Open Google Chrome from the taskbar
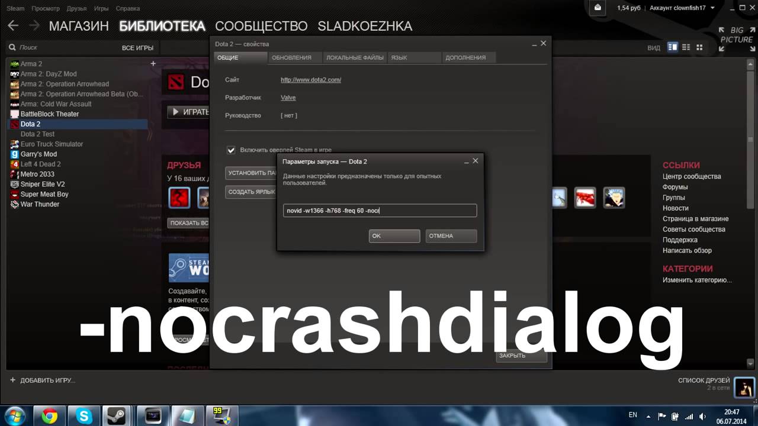 pos(50,417)
